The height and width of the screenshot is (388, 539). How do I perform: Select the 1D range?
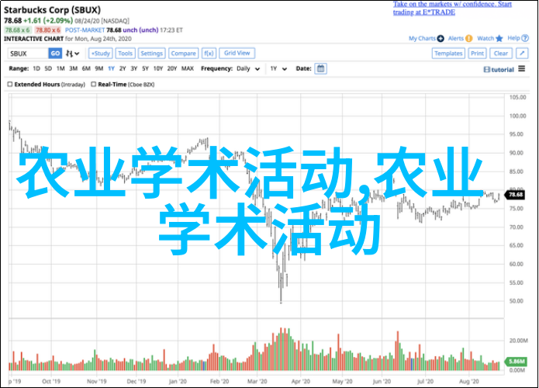coord(36,68)
